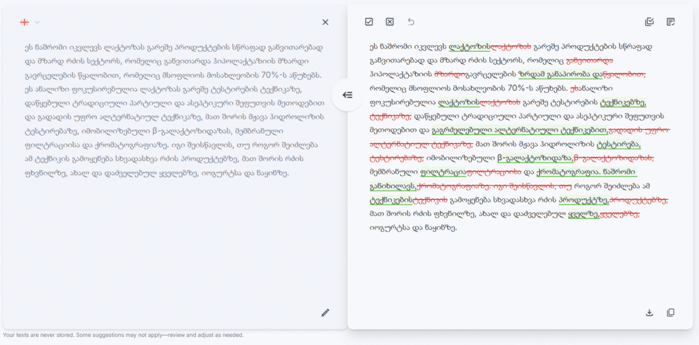Accept all suggestions with the checkmark icon

[369, 22]
